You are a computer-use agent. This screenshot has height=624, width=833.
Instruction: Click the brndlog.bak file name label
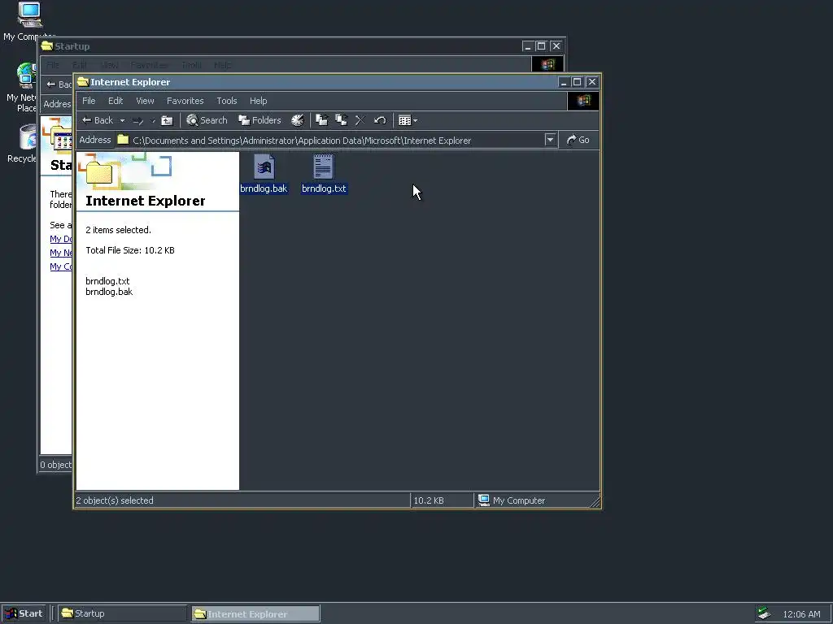click(264, 188)
